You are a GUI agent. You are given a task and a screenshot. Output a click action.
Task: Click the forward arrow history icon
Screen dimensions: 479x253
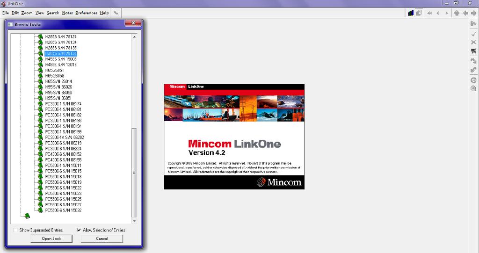tap(473, 13)
